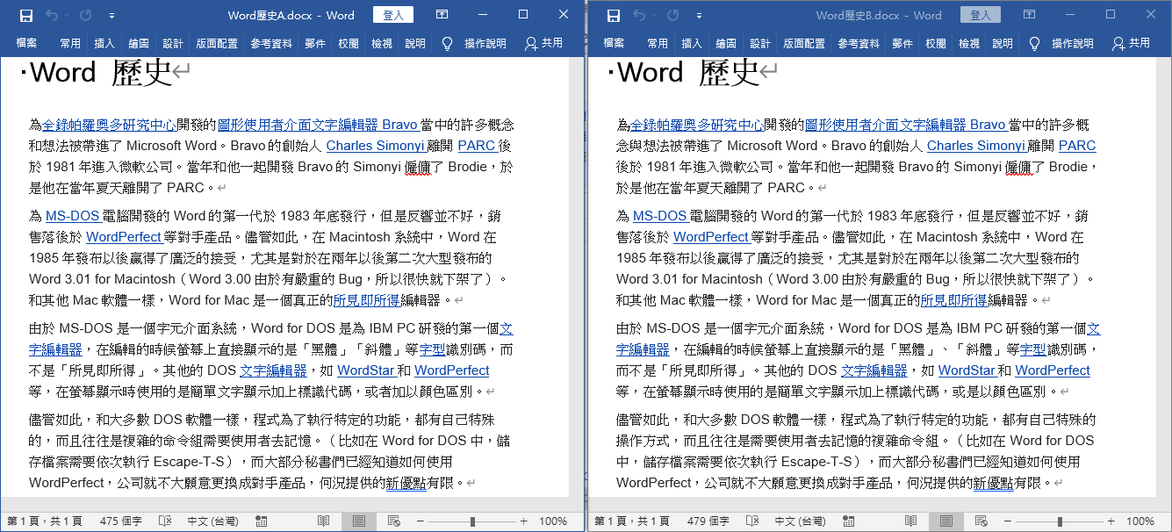Save Word歷史B.docx with the save icon
The height and width of the screenshot is (532, 1172).
614,15
